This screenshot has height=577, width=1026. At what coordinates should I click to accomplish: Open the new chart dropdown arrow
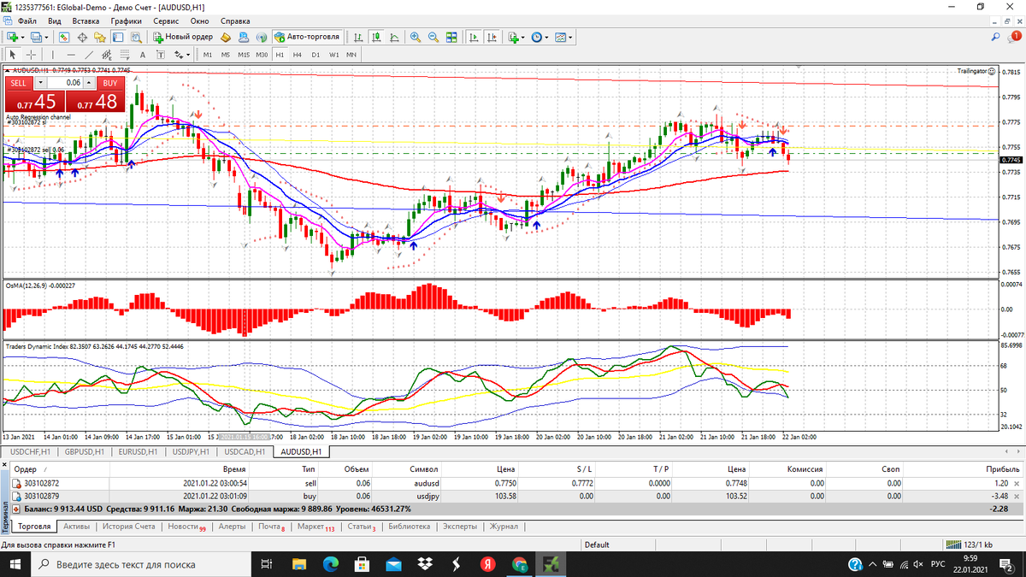tap(24, 37)
